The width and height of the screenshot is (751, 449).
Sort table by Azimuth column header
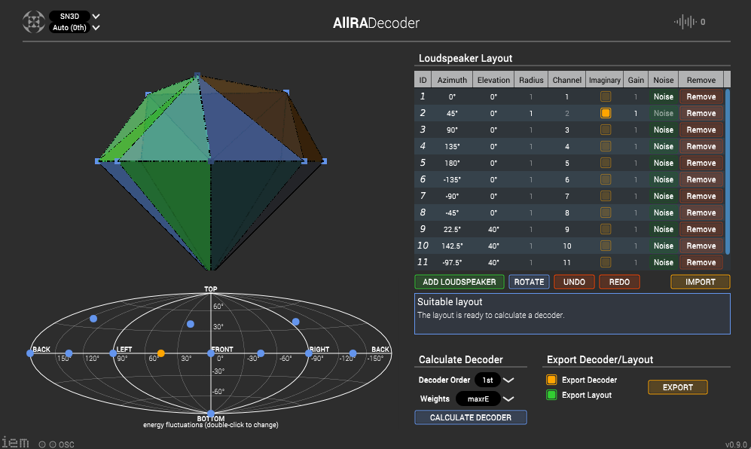[x=452, y=80]
